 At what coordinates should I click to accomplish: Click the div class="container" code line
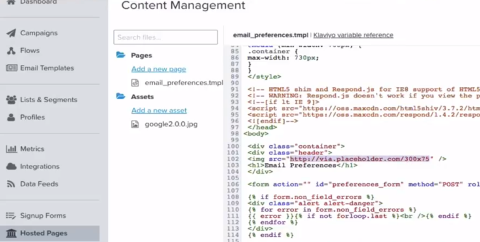296,146
